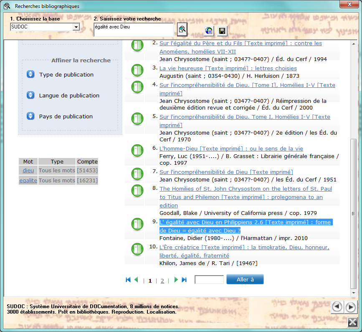Click book icon for result 7
This screenshot has width=362, height=332.
tap(137, 174)
